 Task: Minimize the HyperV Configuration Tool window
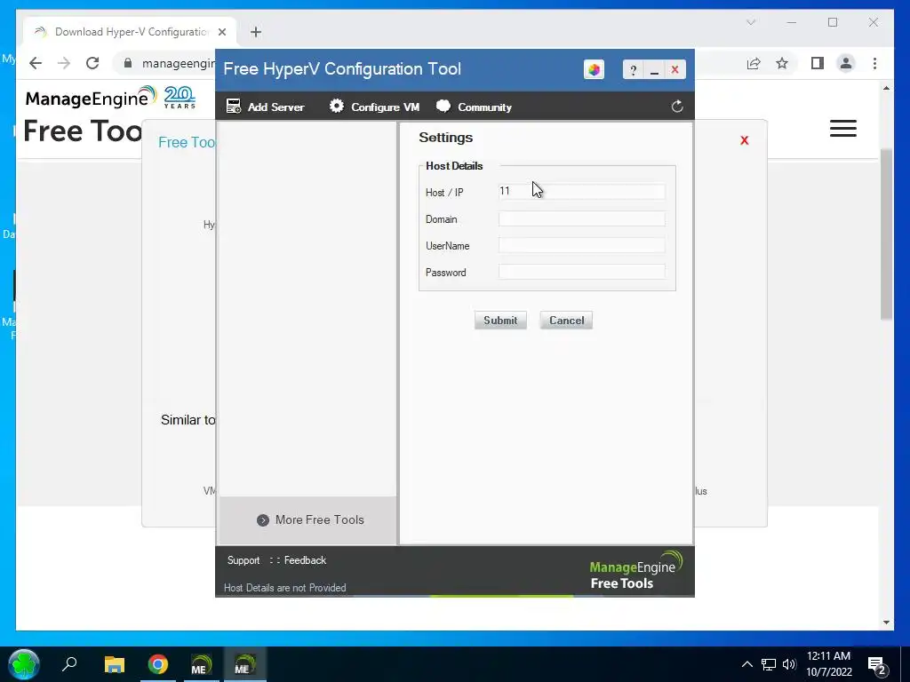654,70
